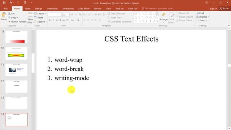Switch to the Transitions tab
Screen dimensions: 231x130
coord(52,9)
